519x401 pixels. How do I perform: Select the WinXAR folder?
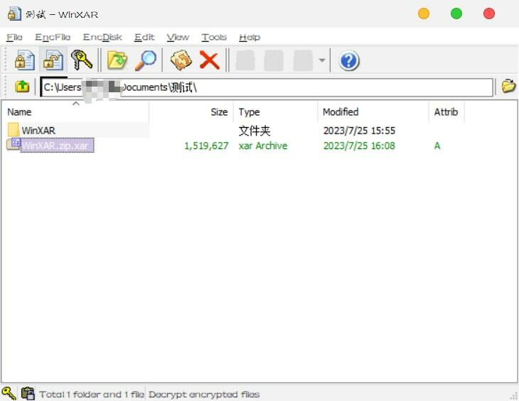[38, 131]
